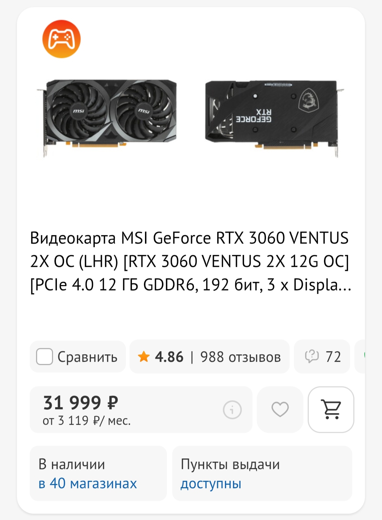Tap the questions bubble icon
The height and width of the screenshot is (520, 382).
pyautogui.click(x=312, y=356)
